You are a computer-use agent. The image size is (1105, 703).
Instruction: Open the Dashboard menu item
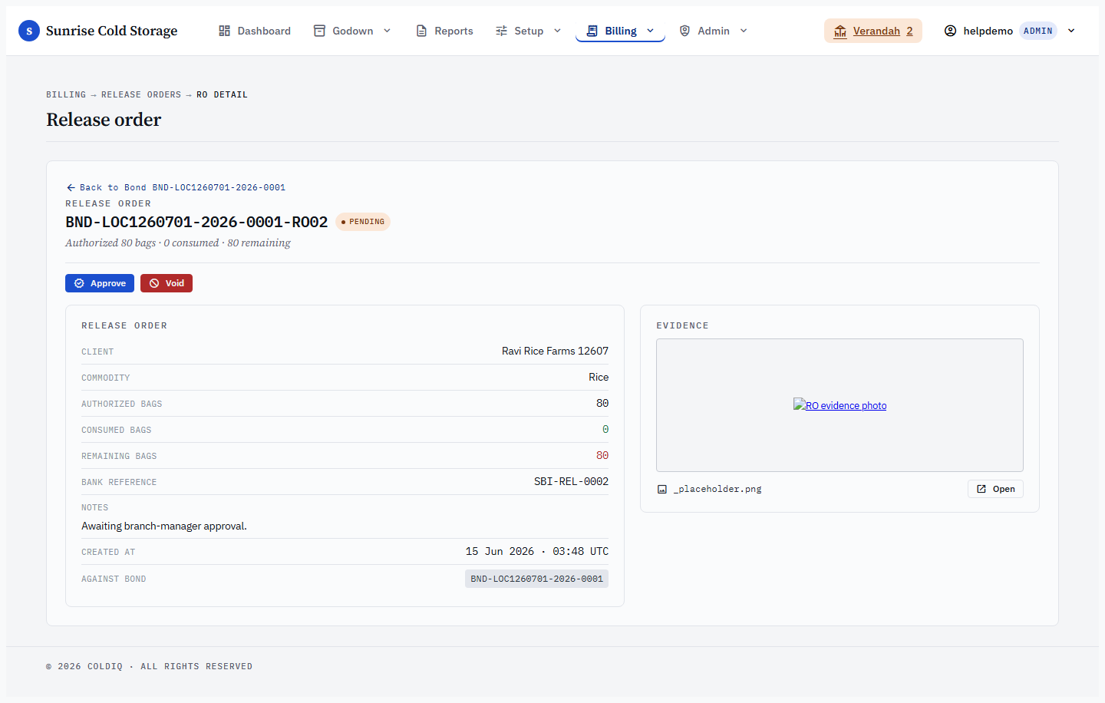point(254,31)
